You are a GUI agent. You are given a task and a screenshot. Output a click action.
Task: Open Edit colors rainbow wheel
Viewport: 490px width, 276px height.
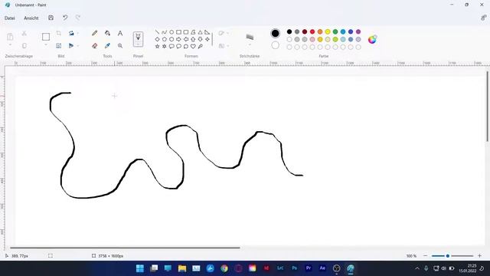372,39
